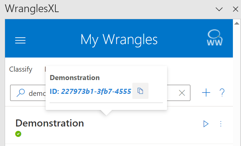
Task: Click the Demonstration heading in the tooltip
Action: pos(75,78)
